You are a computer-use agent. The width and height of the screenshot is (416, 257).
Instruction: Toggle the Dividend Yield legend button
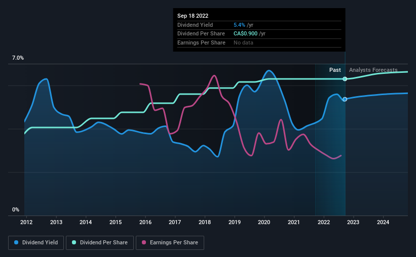coord(36,243)
